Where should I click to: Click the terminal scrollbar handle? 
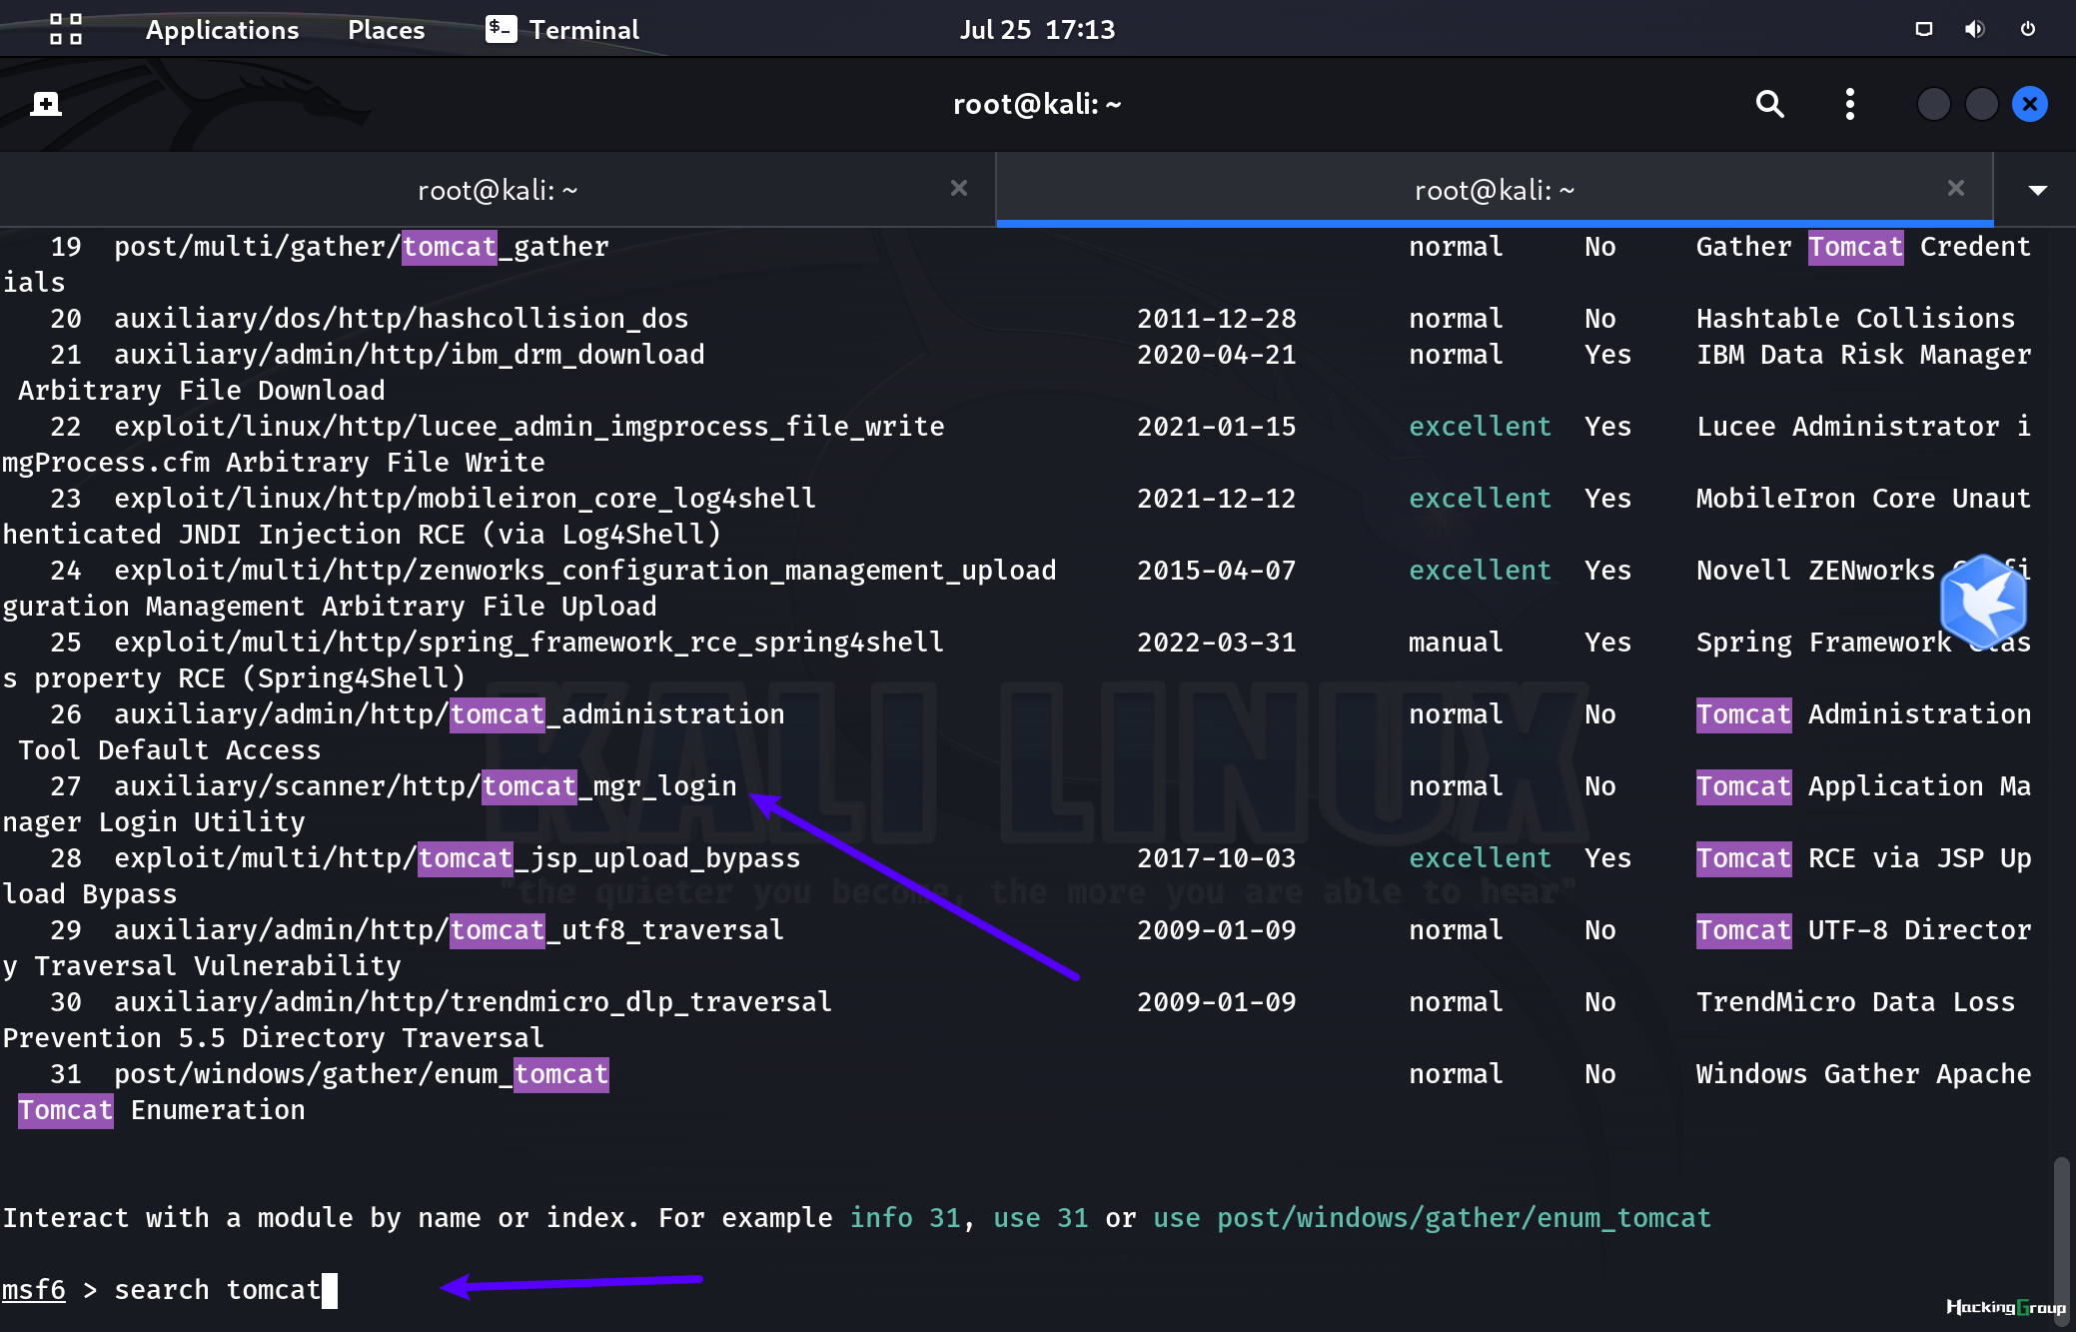(2060, 1241)
